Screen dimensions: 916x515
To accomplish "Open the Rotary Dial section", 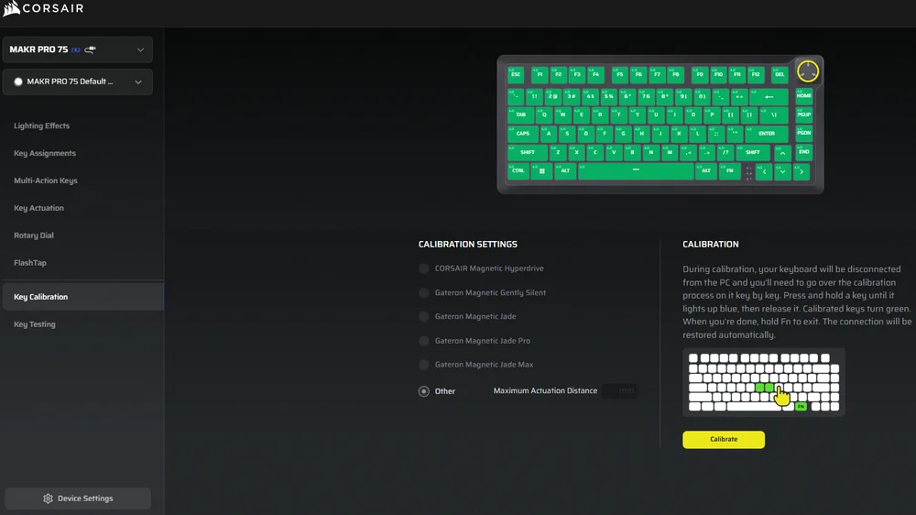I will tap(34, 236).
